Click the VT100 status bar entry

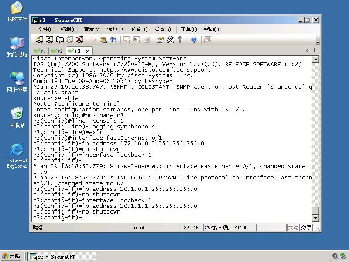click(x=244, y=228)
